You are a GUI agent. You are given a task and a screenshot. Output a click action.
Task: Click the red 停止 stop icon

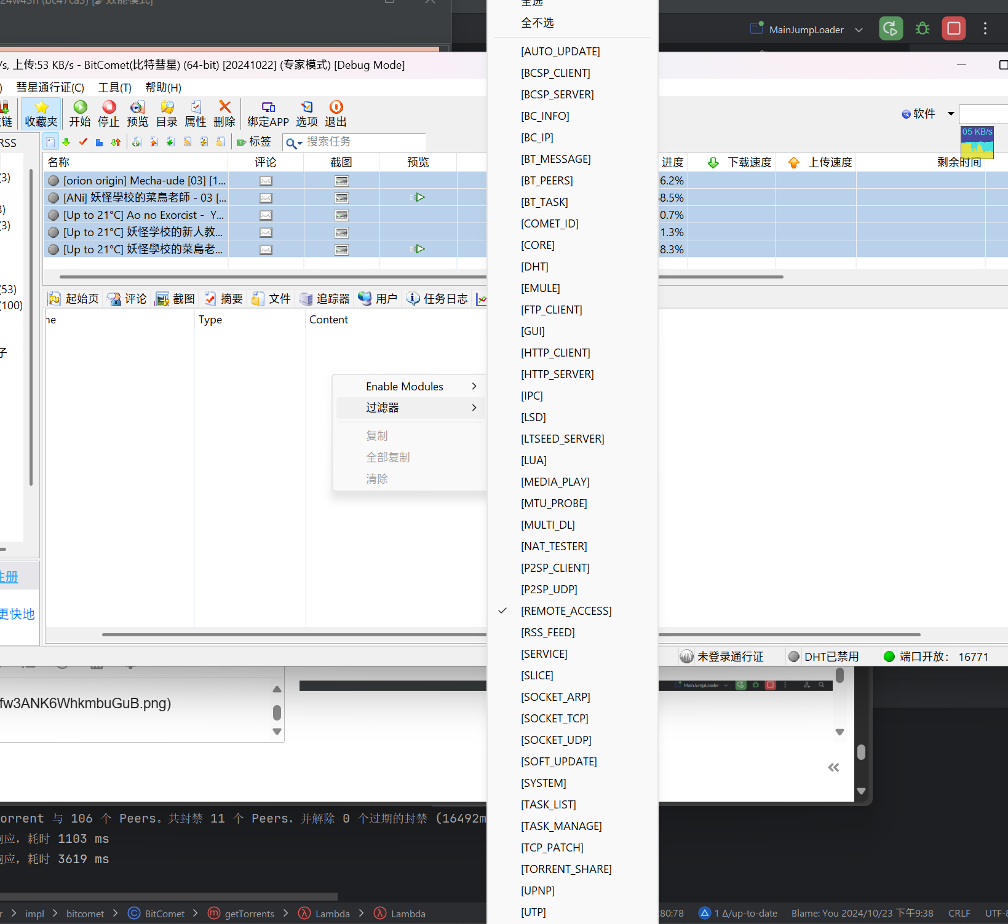pos(109,107)
